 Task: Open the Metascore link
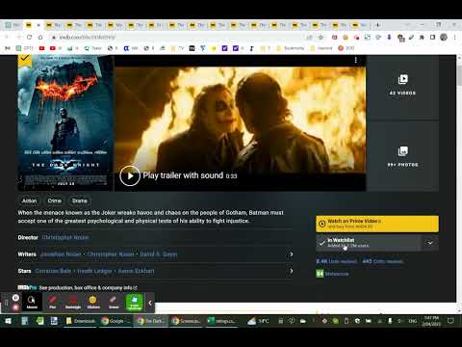pyautogui.click(x=332, y=274)
